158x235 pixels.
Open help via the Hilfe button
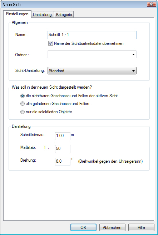141,228
